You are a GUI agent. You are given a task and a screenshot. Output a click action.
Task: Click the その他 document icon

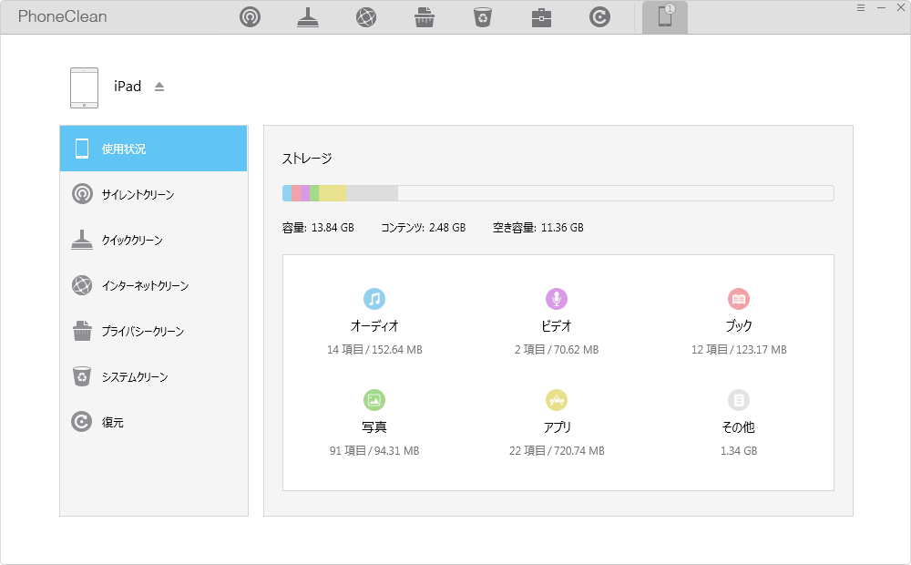(739, 400)
